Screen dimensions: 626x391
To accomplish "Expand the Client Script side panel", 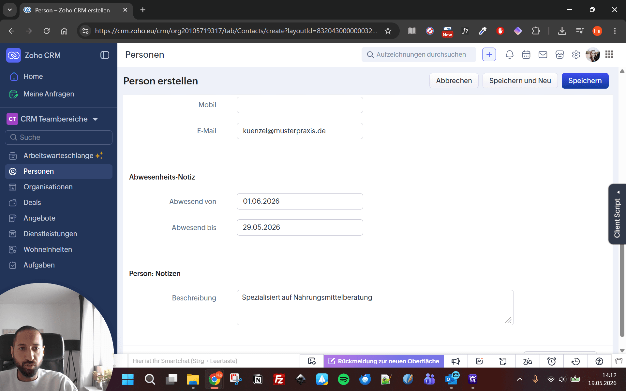I will point(617,214).
